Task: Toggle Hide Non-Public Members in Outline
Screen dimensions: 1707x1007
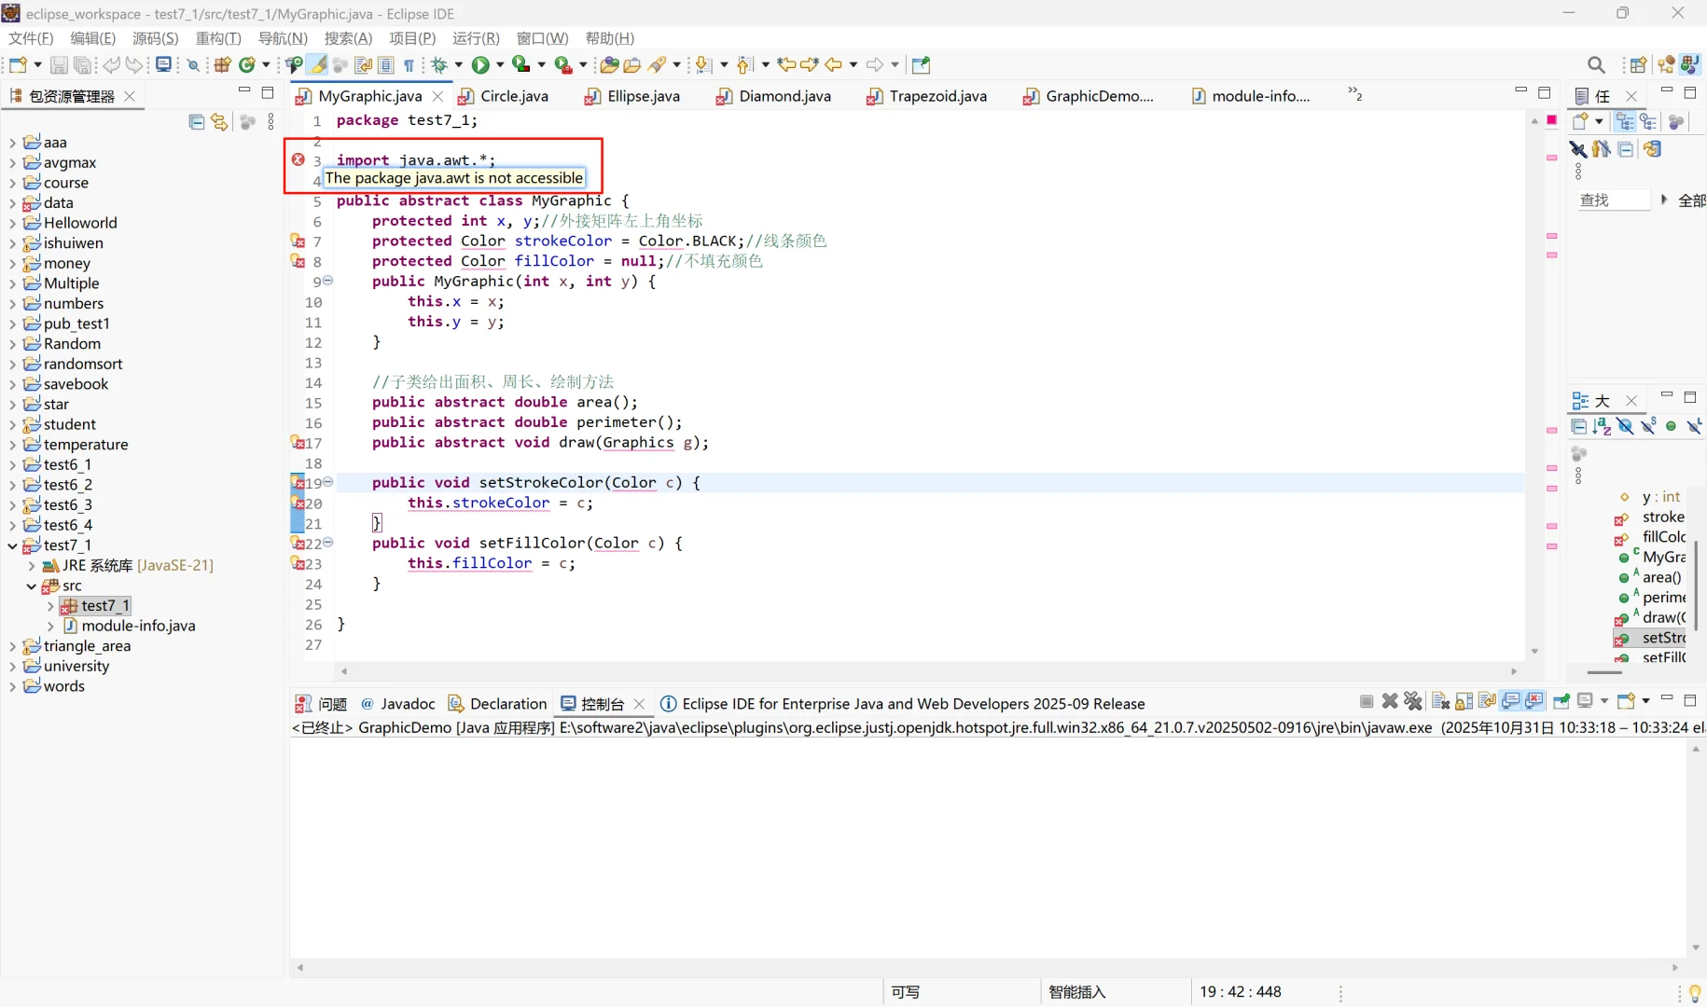Action: tap(1671, 426)
